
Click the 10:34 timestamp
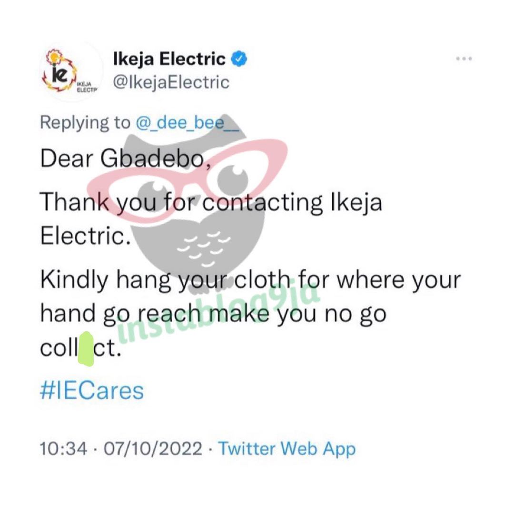coord(64,448)
